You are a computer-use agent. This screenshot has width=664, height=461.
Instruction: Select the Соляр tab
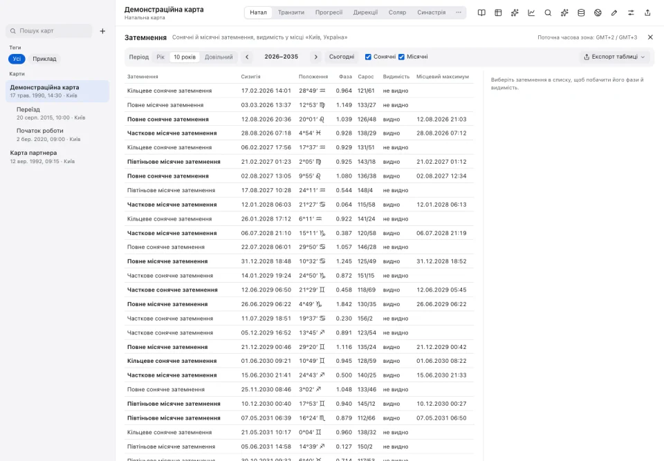click(x=397, y=12)
